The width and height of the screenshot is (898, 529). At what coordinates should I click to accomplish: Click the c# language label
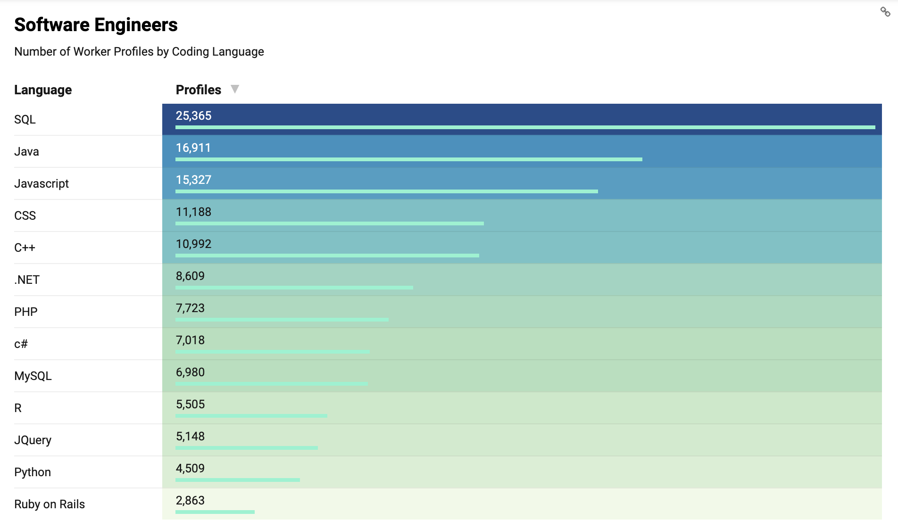pos(21,344)
